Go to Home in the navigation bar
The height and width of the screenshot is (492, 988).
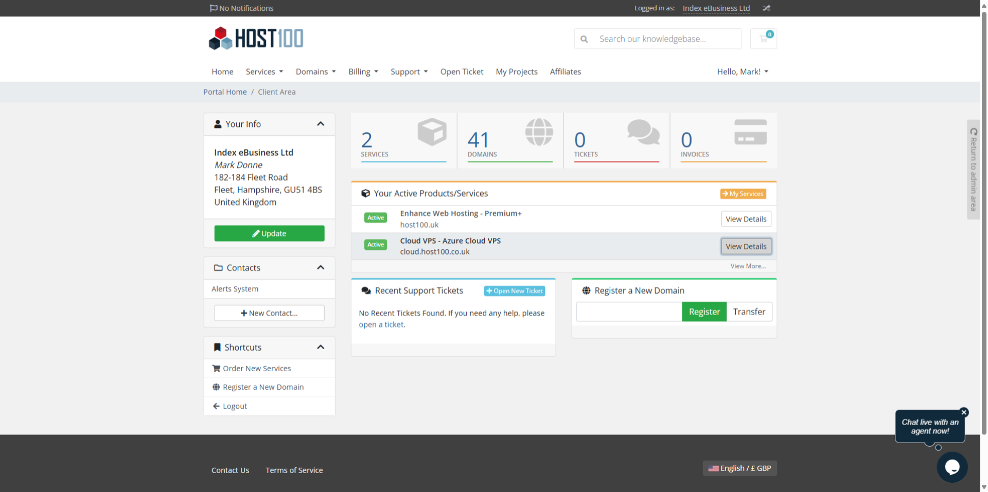[x=222, y=71]
